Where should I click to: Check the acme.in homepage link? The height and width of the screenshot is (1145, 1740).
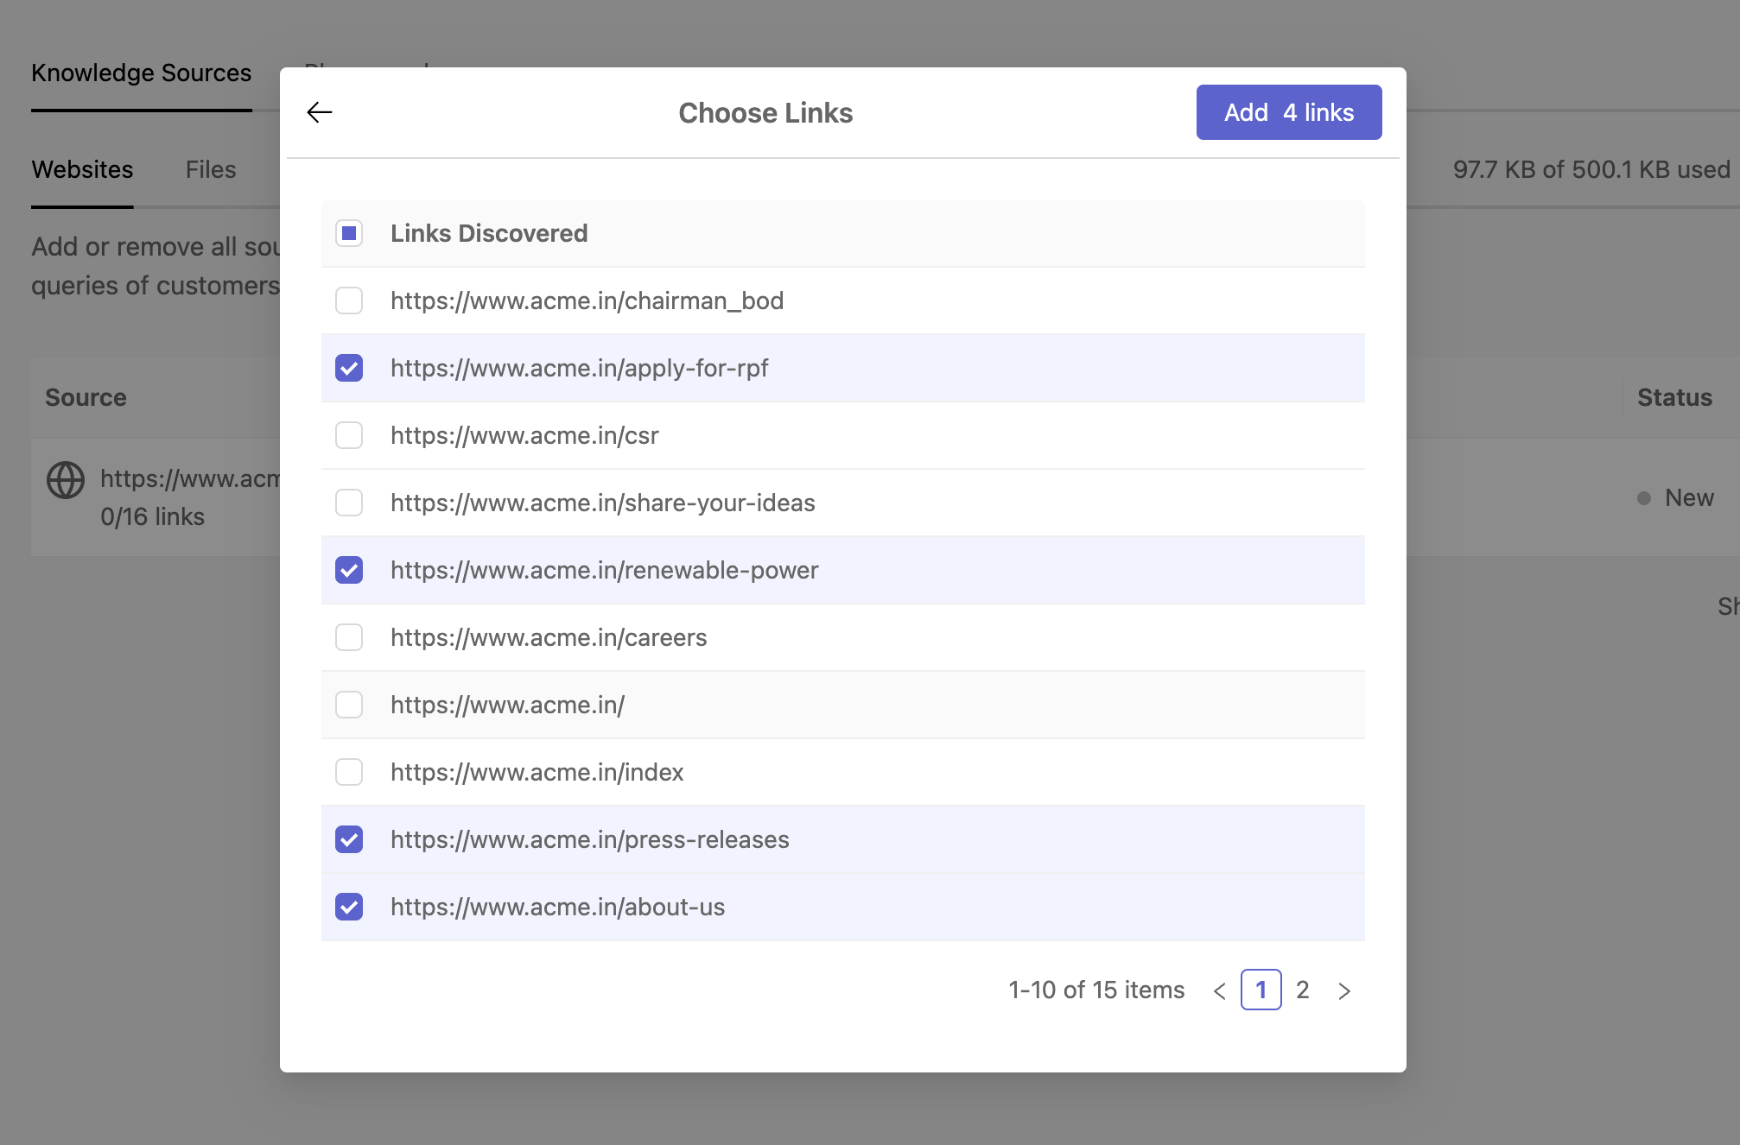[349, 705]
